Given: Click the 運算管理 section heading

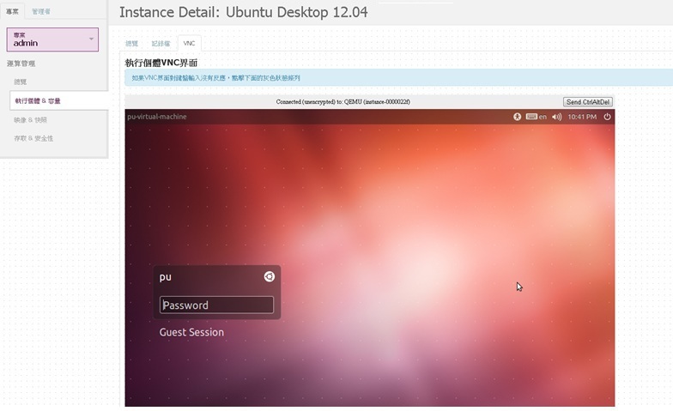Looking at the screenshot, I should point(21,63).
